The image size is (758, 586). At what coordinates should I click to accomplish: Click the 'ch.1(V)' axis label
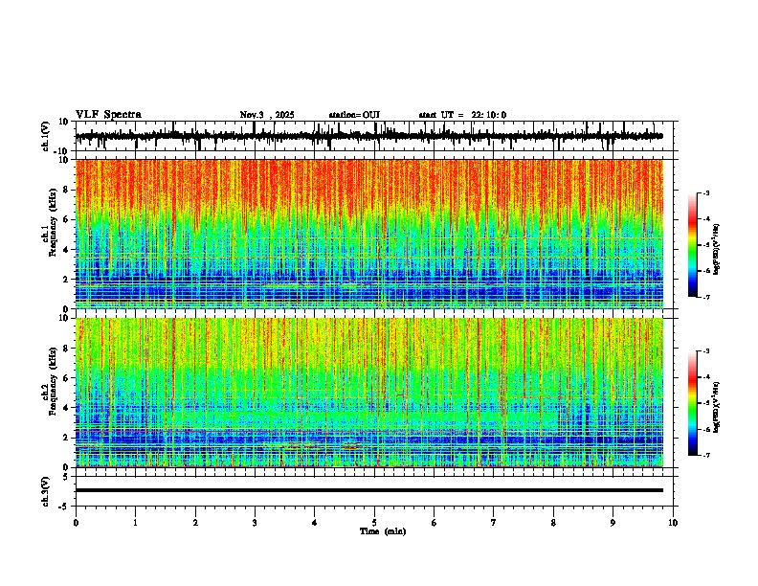(46, 136)
